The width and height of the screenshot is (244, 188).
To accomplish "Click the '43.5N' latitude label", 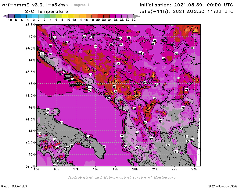I will coord(30,72).
